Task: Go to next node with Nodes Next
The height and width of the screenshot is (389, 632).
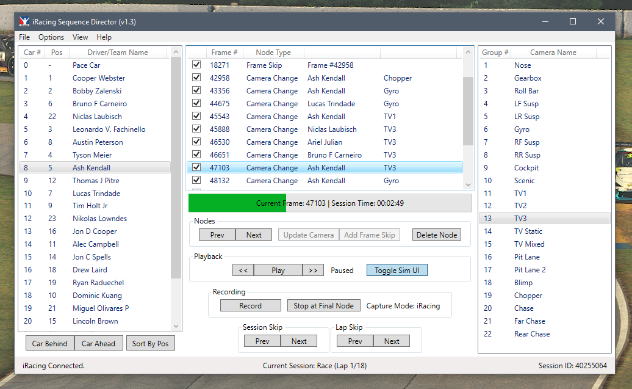Action: (254, 235)
